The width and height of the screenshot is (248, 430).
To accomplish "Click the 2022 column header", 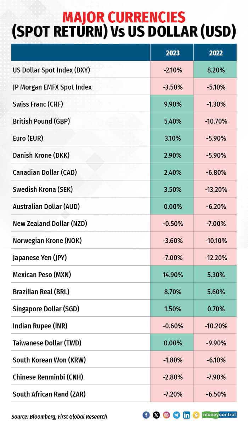I will 216,53.
